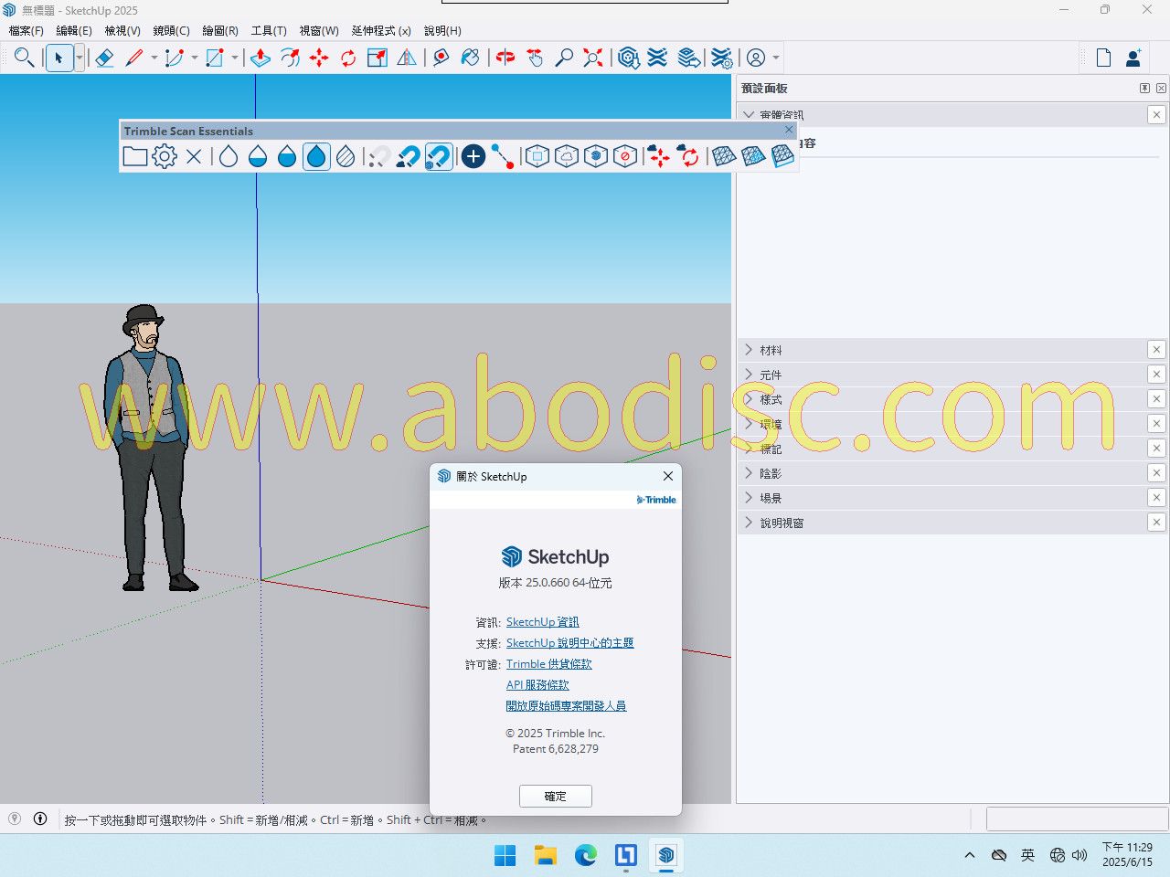This screenshot has height=877, width=1170.
Task: Select the Flip mirror tool
Action: [x=407, y=58]
